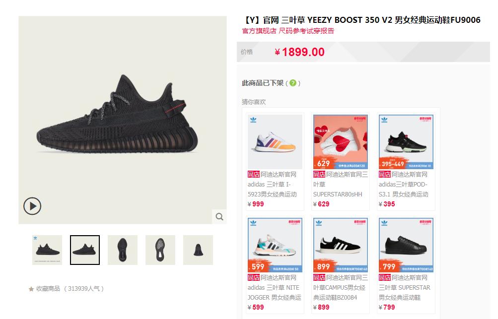Screen dimensions: 498x319
Task: Click the green question mark help icon
Action: coord(293,83)
